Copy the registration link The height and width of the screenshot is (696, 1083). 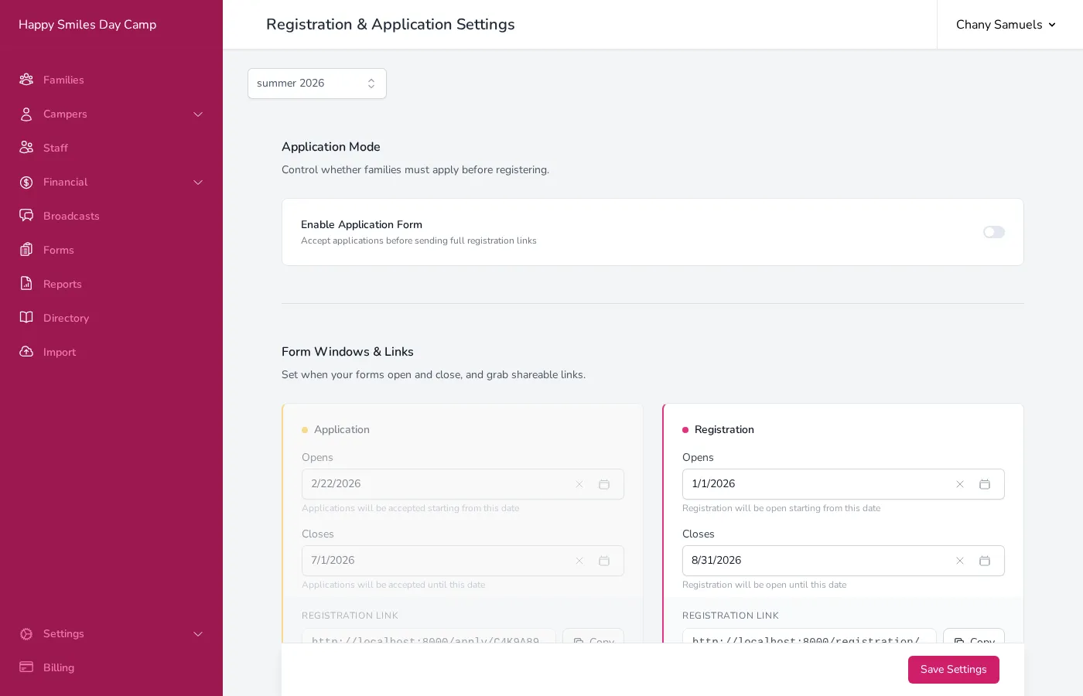(974, 636)
